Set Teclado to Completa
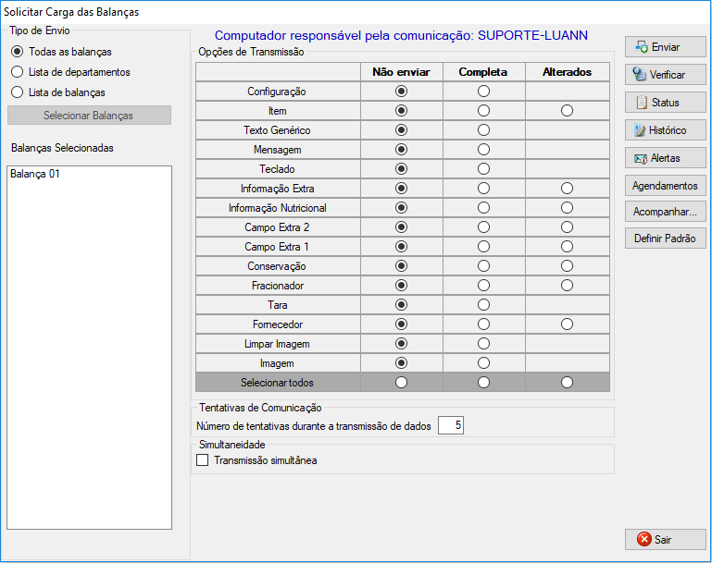Screen dimensions: 712x563 pos(483,169)
